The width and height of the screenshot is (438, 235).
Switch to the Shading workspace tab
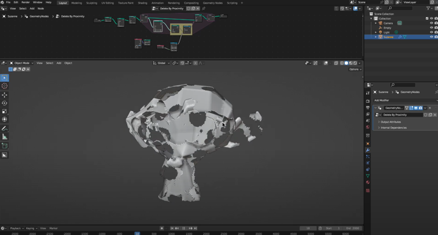(142, 3)
